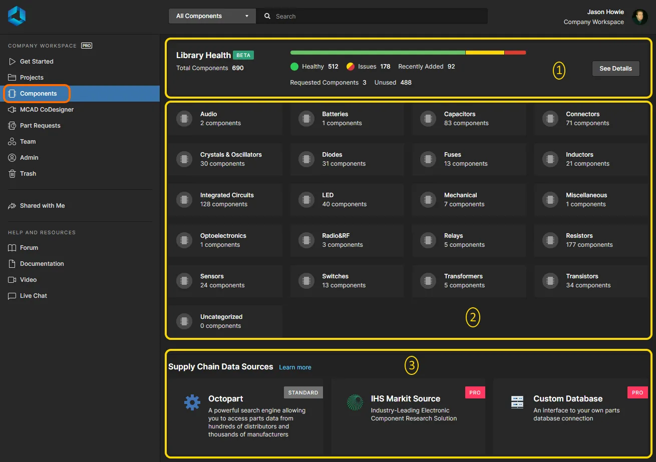
Task: Open the Crystals & Oscillators category tile
Action: [225, 159]
